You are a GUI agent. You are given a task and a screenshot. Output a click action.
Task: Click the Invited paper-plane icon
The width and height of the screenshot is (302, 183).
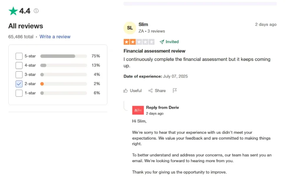162,42
